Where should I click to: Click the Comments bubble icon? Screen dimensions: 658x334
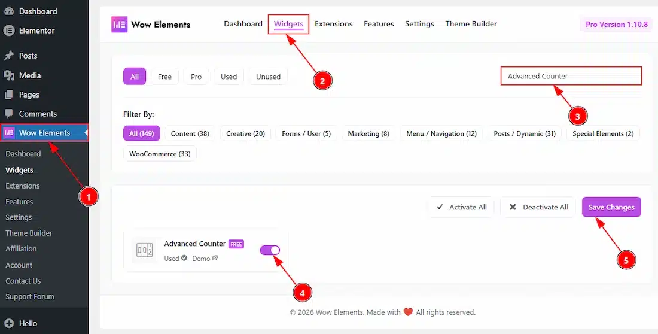[x=9, y=114]
